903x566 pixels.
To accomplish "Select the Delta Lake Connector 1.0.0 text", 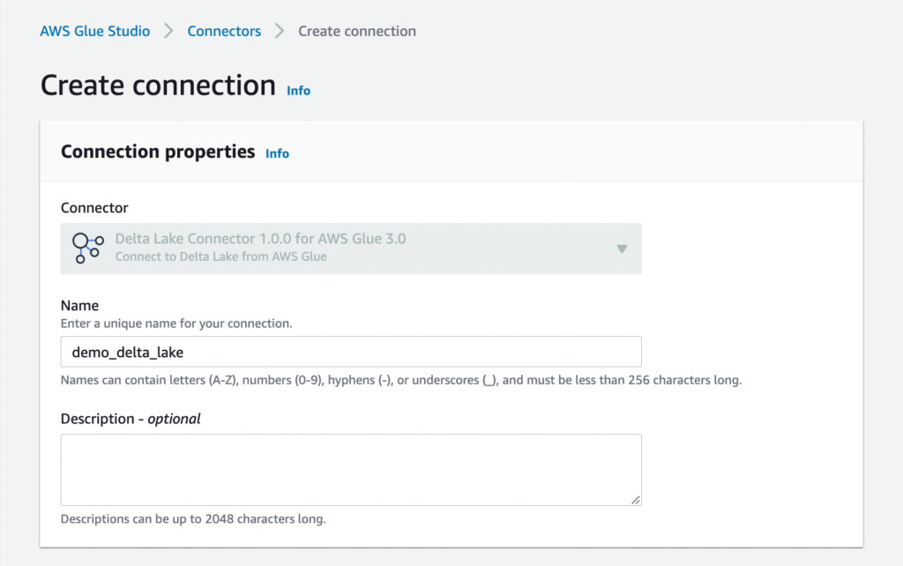I will coord(260,239).
